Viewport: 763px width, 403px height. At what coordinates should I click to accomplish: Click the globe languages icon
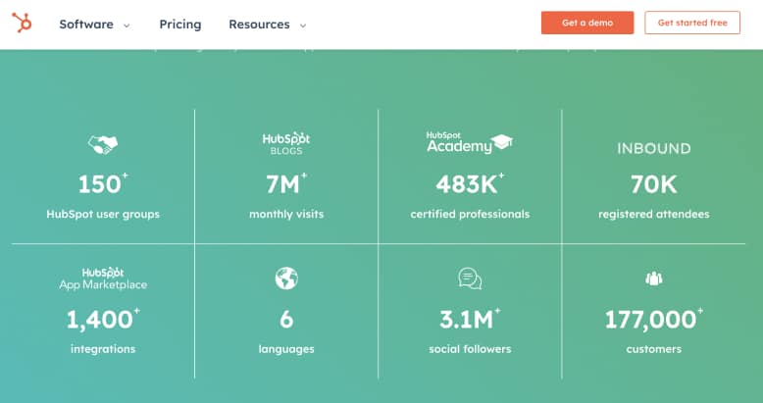[286, 278]
